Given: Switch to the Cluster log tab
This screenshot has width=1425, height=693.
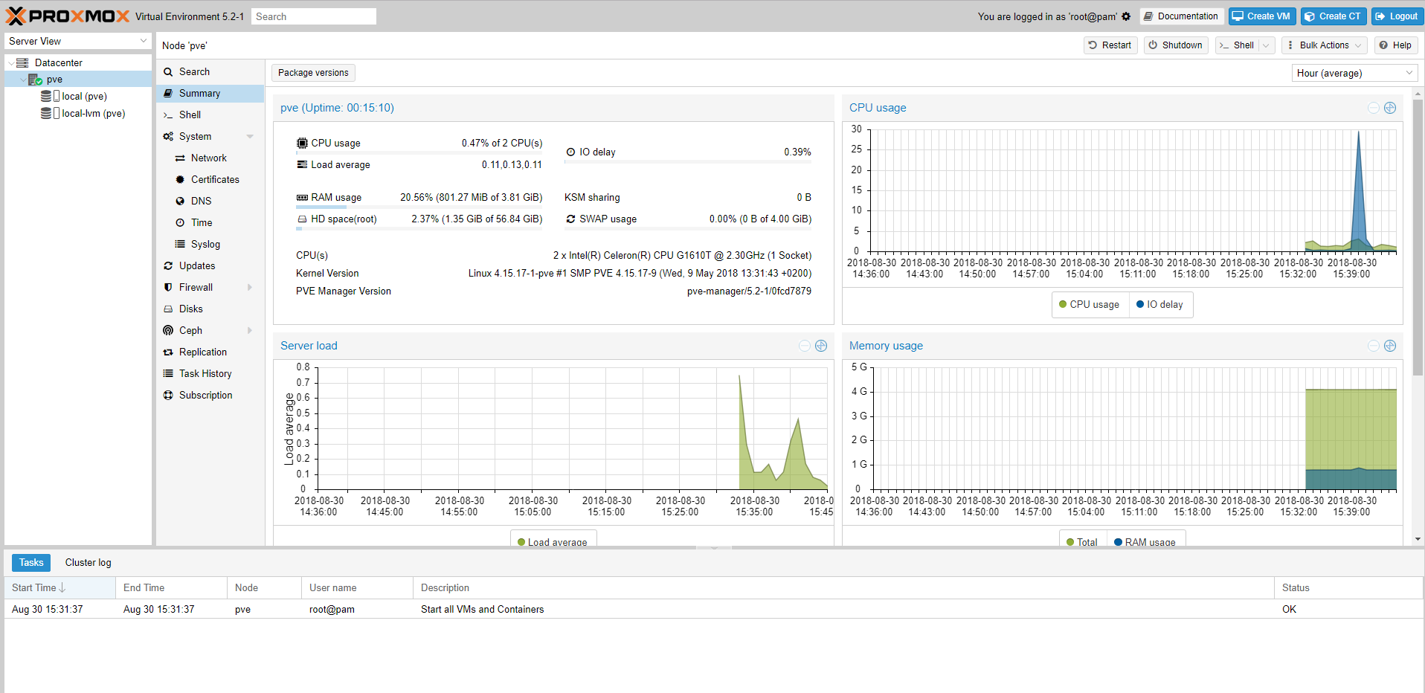Looking at the screenshot, I should click(89, 563).
